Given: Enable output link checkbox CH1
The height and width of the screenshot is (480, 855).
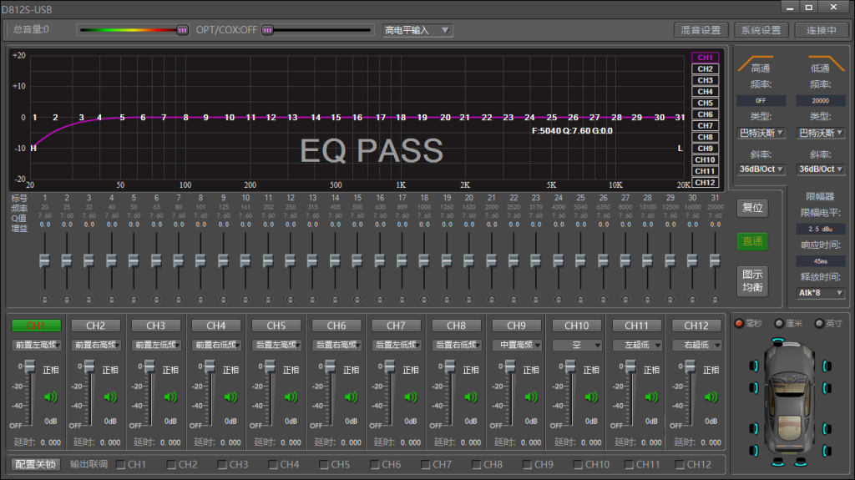Looking at the screenshot, I should [121, 465].
